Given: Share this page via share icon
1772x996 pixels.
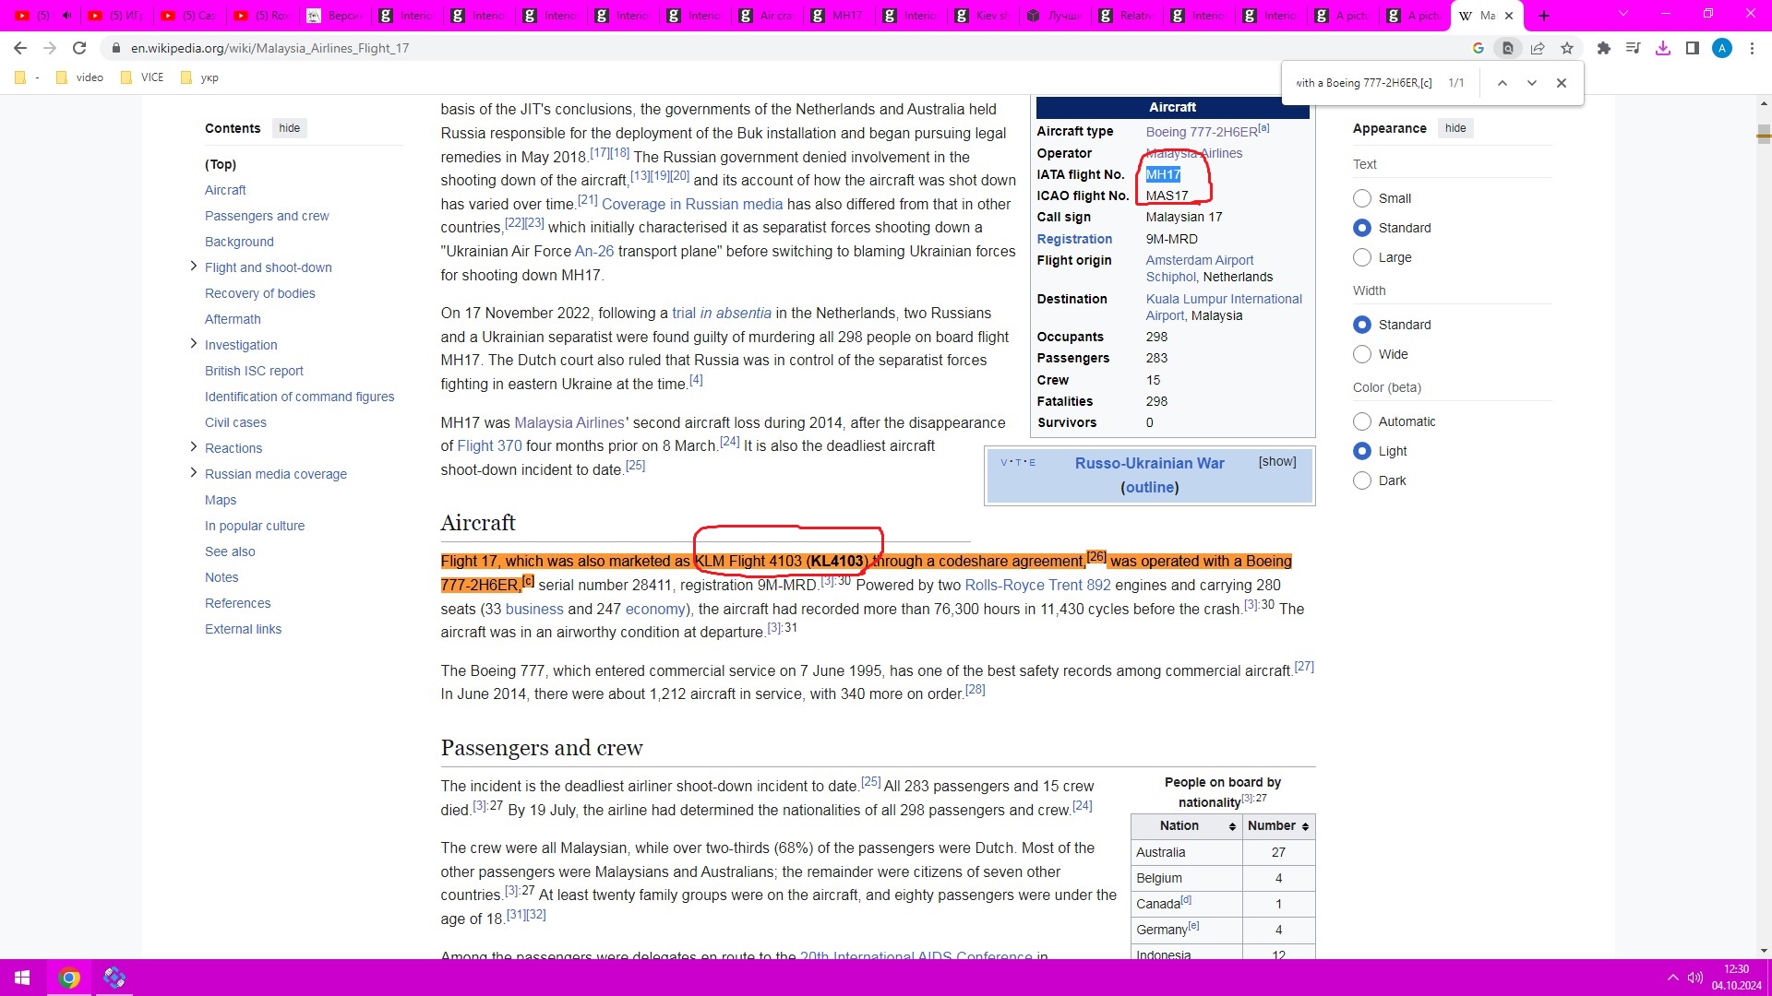Looking at the screenshot, I should pos(1538,48).
